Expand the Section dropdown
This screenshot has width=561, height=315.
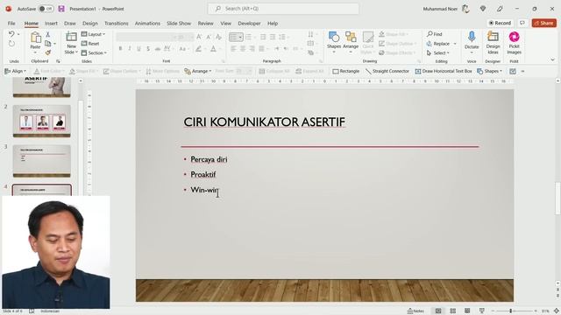pyautogui.click(x=94, y=52)
